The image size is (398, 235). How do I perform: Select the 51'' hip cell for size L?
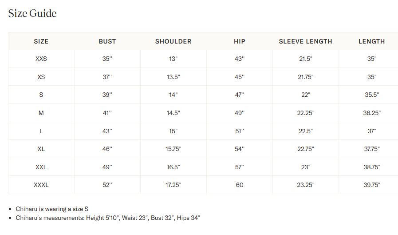pos(240,131)
